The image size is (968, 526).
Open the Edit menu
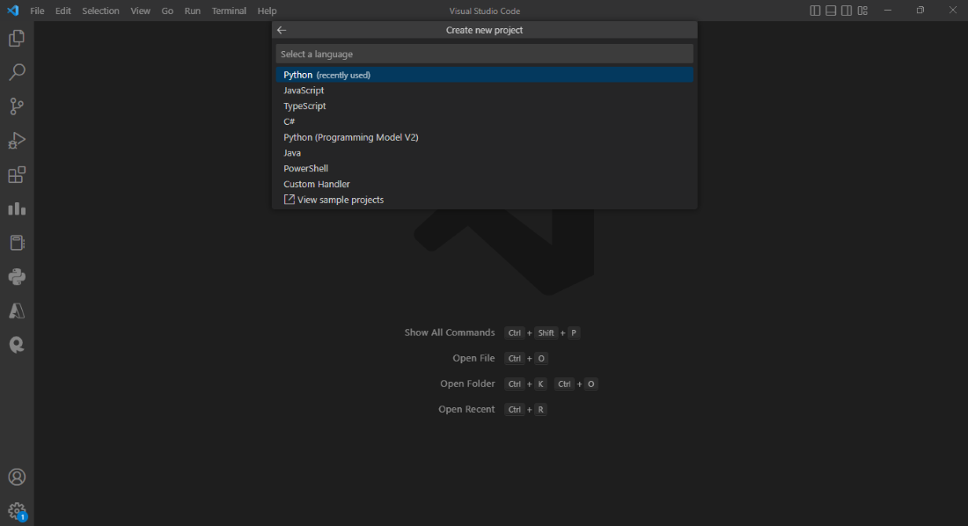coord(63,11)
